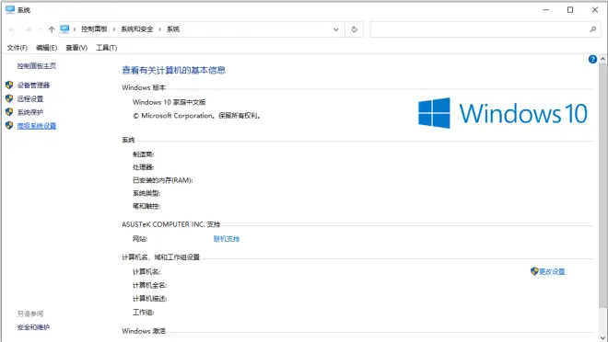Screen dimensions: 608x342
Task: Open 设备管理器 link
Action: point(33,85)
